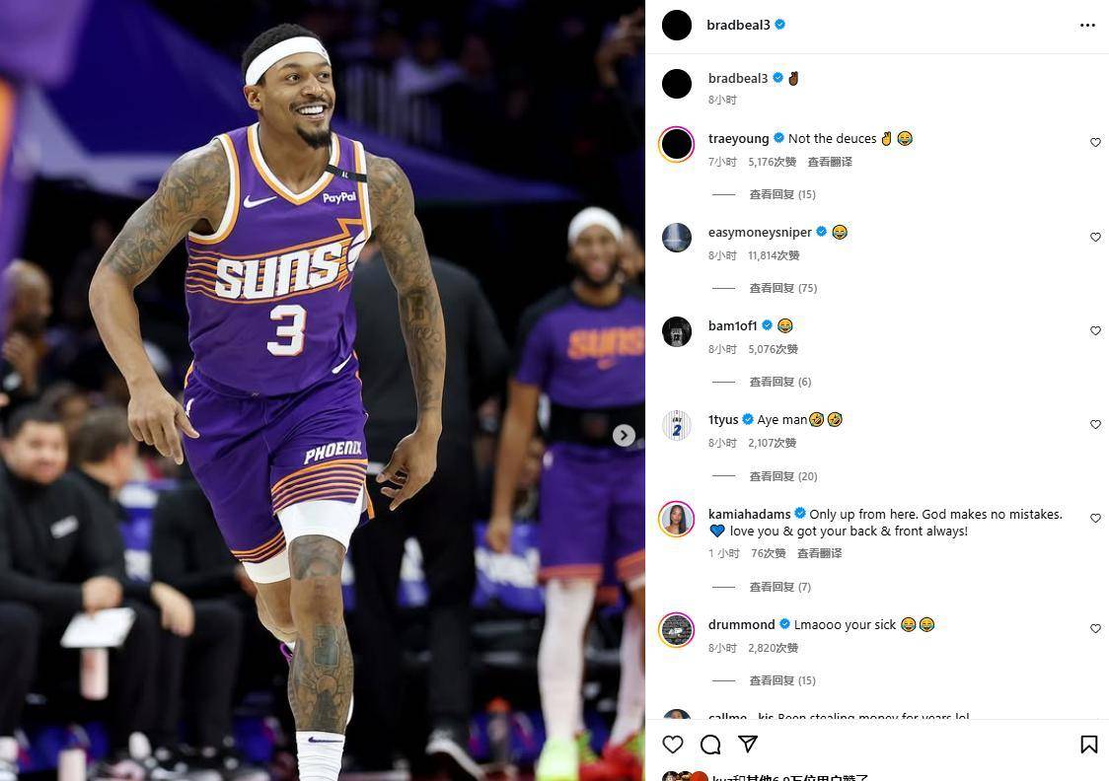Save post with the bookmark icon

pyautogui.click(x=1088, y=745)
